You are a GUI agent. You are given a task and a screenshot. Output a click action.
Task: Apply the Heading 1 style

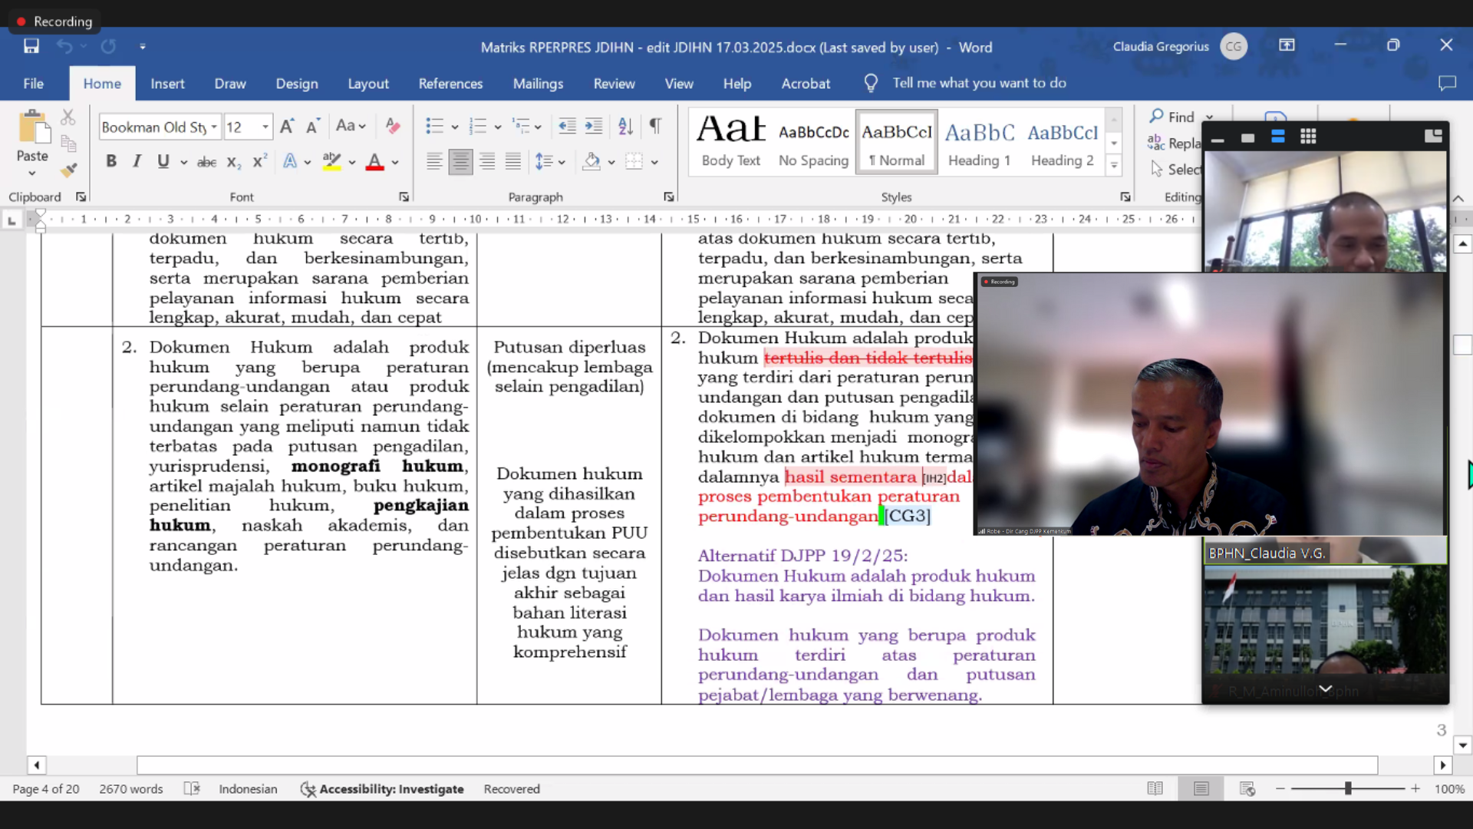[x=979, y=140]
